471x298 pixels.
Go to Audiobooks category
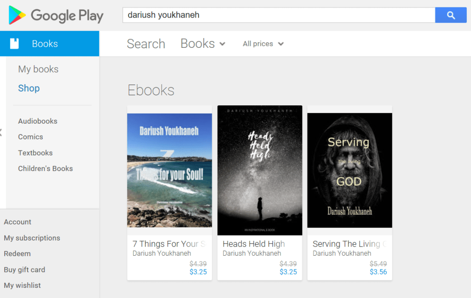click(x=38, y=121)
